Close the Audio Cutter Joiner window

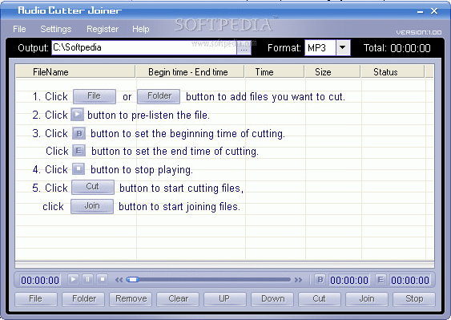click(434, 11)
